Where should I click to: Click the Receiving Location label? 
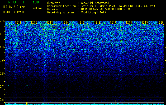click(x=61, y=6)
